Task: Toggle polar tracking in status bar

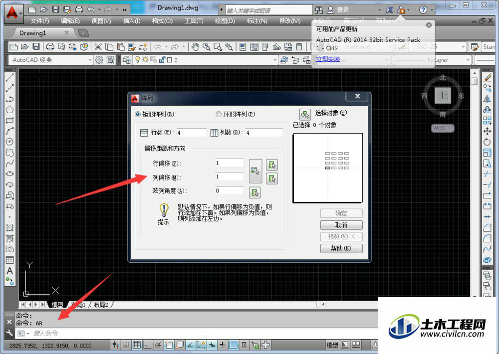Action: pyautogui.click(x=158, y=345)
